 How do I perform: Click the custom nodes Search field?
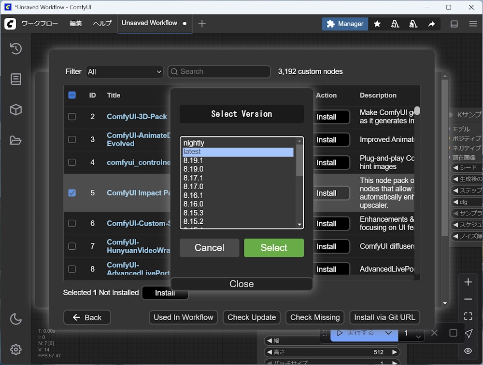[219, 72]
